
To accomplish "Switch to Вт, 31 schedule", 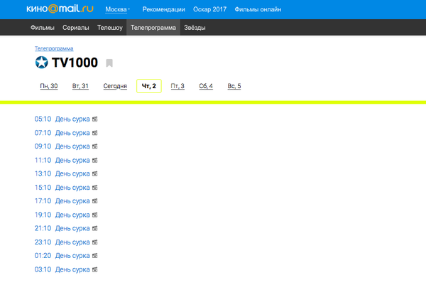I will (x=80, y=86).
